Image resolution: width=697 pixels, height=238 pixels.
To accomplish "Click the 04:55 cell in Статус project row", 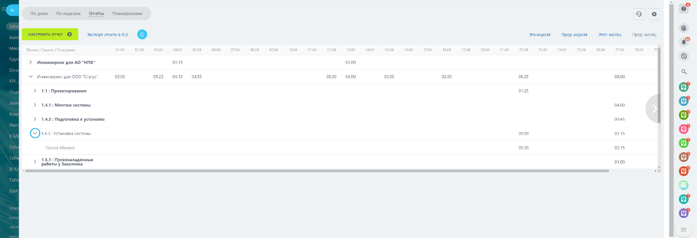I will (x=197, y=77).
